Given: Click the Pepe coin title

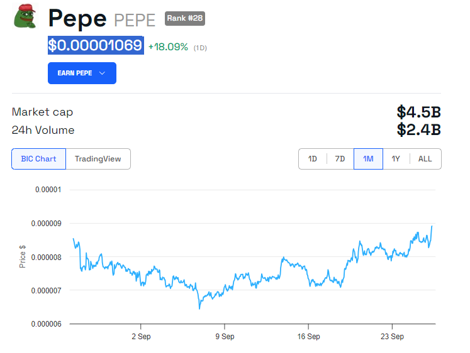Looking at the screenshot, I should click(77, 18).
